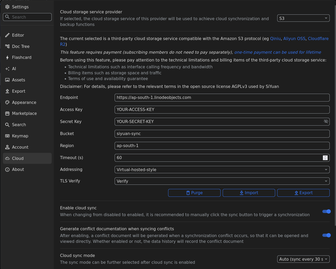Focus the Endpoint URL input field
This screenshot has height=269, width=336.
tap(222, 98)
